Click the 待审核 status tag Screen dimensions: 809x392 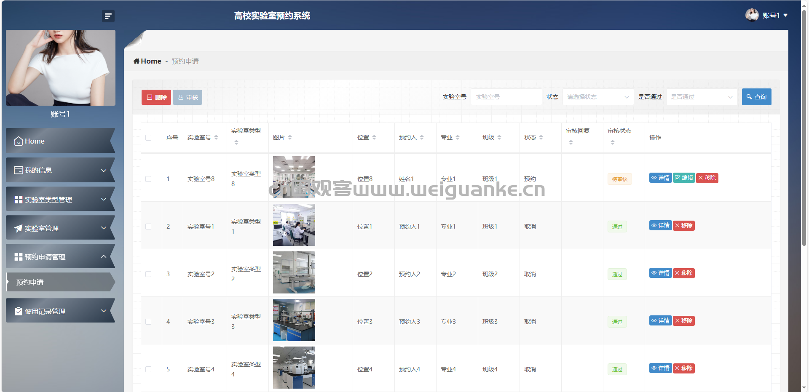pyautogui.click(x=619, y=179)
